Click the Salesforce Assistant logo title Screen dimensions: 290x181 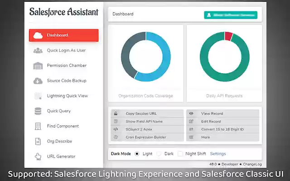[x=64, y=12]
